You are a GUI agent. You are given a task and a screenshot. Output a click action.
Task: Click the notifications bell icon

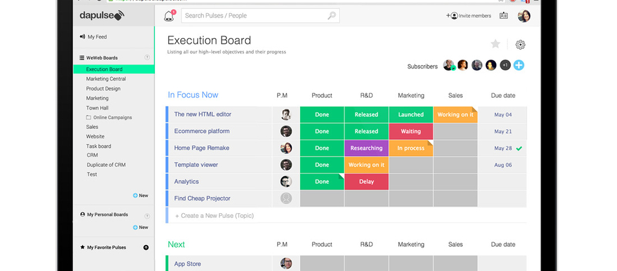[x=169, y=16]
